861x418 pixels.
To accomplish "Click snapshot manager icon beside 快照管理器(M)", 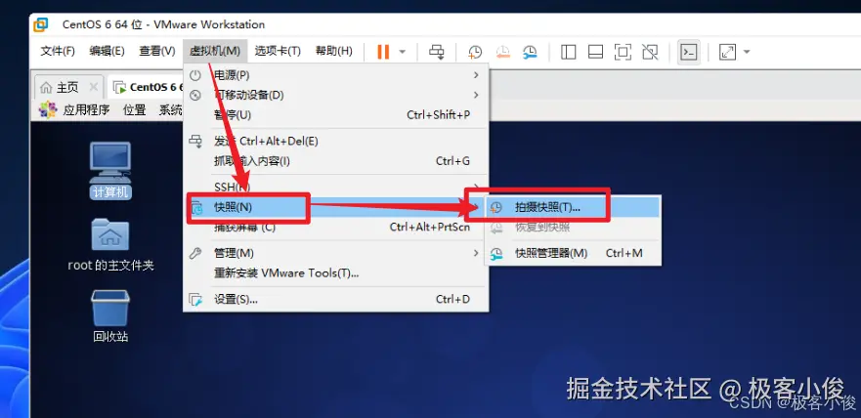I will tap(496, 254).
